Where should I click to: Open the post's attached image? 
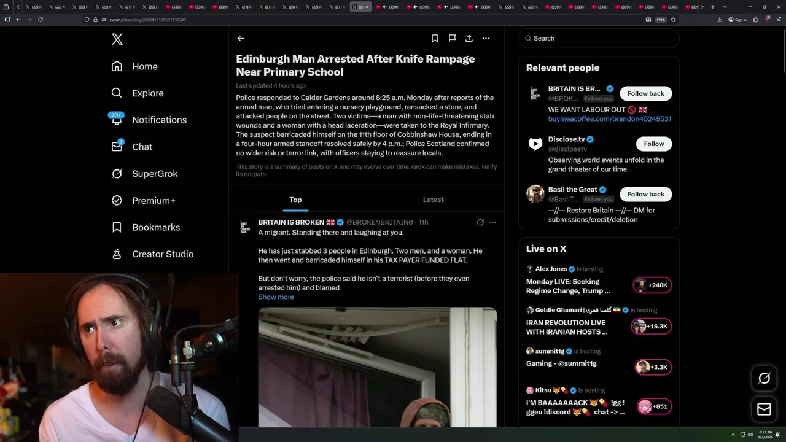(x=377, y=367)
